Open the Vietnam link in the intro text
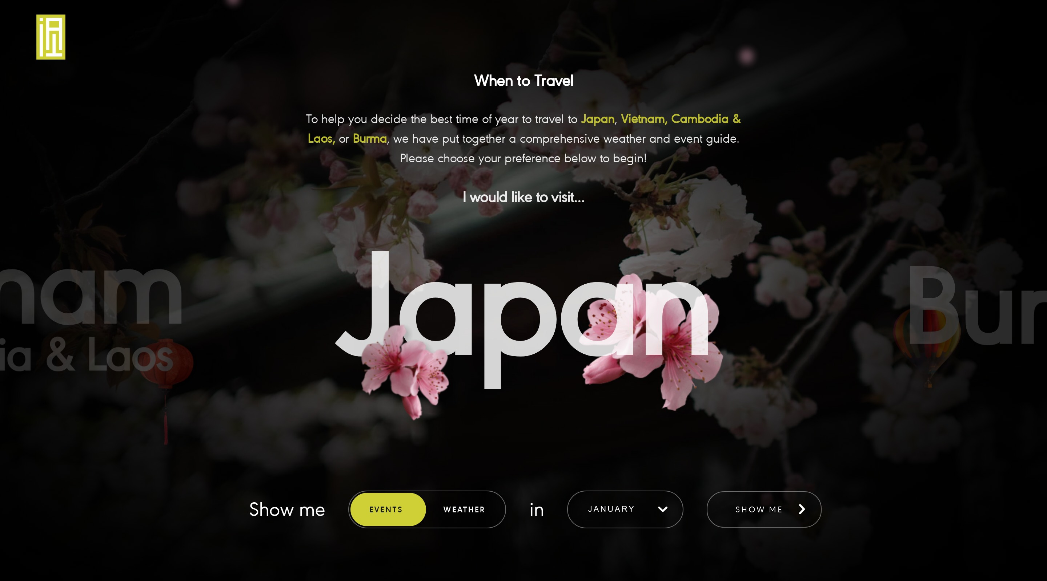 click(643, 119)
